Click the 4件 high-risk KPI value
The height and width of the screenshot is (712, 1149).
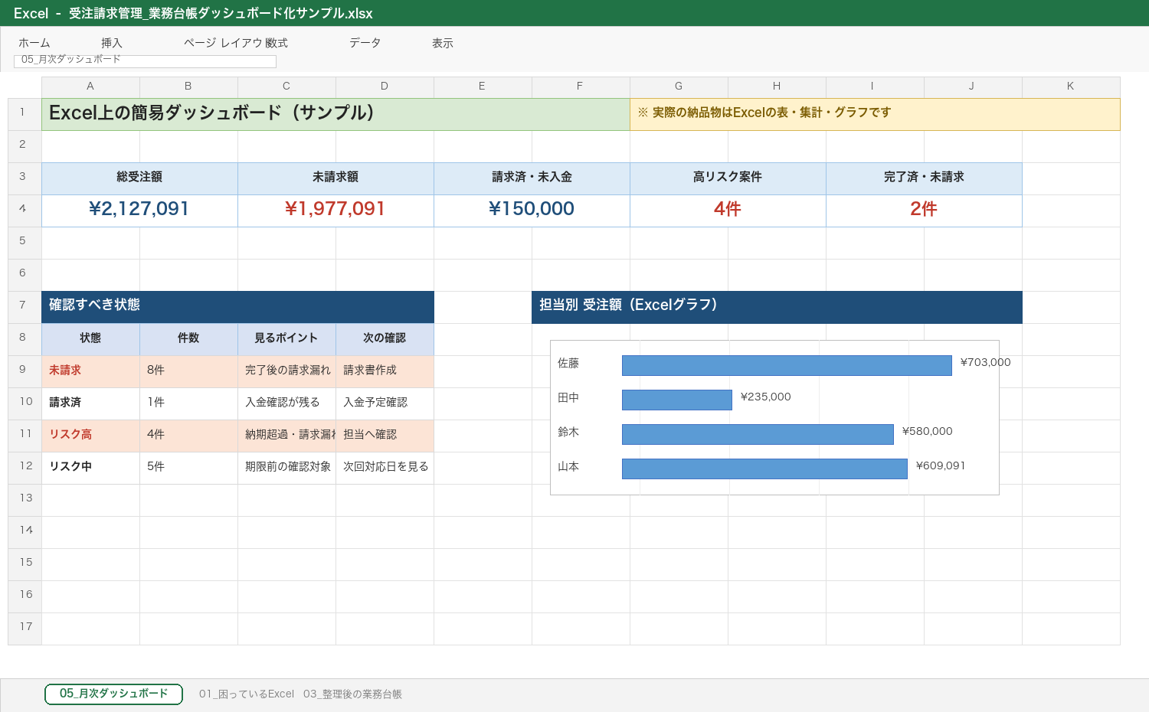coord(728,211)
